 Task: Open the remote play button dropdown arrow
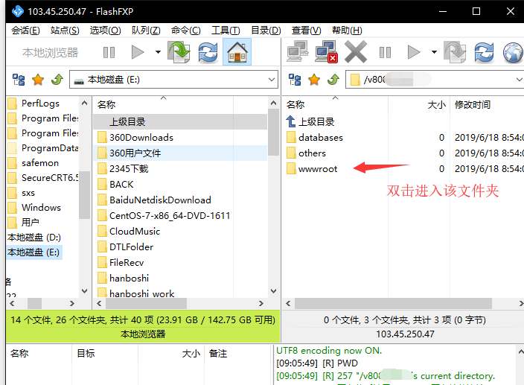pos(434,52)
